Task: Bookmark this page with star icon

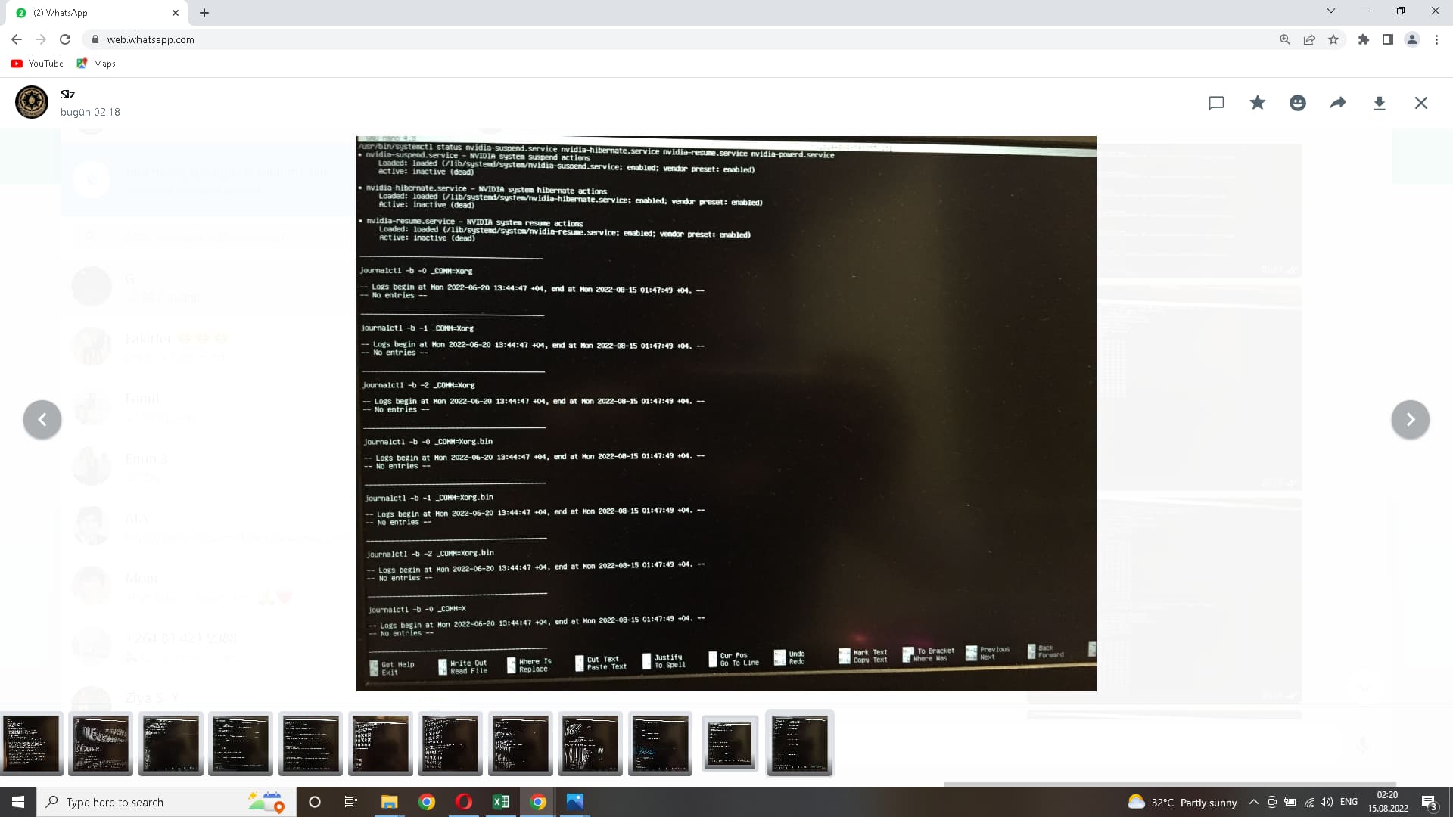Action: click(x=1333, y=39)
